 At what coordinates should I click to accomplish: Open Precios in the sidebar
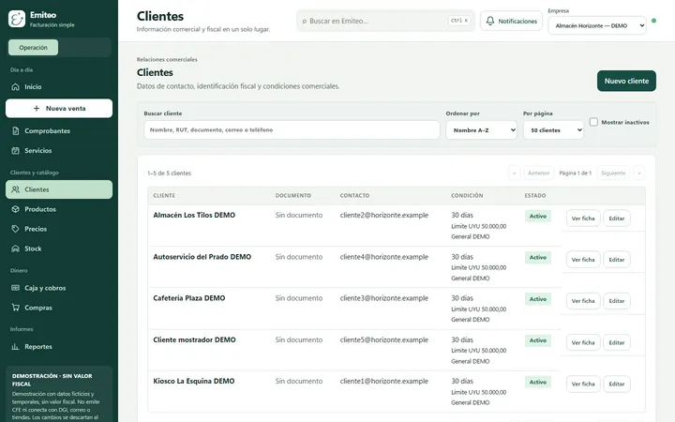point(59,229)
